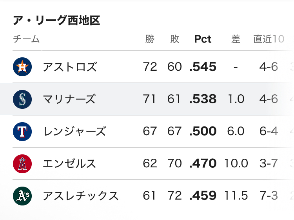Click Angels 10.0 games behind value
The image size is (294, 220).
click(236, 163)
